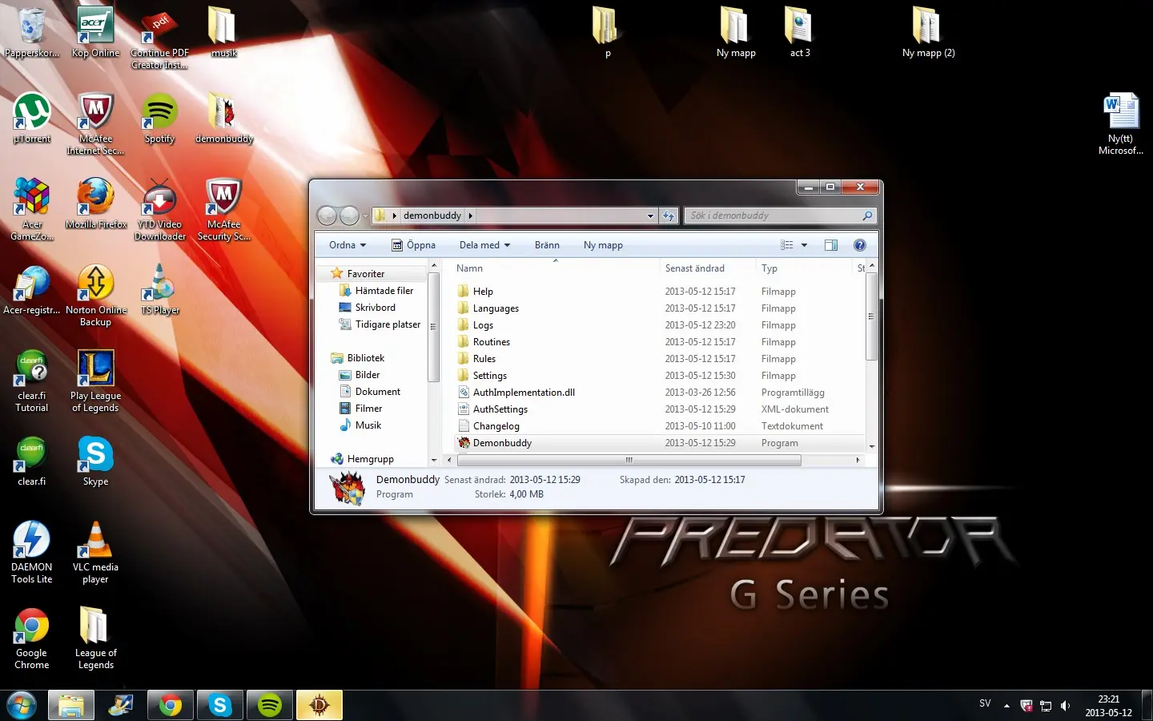Viewport: 1153px width, 721px height.
Task: Open League of Legends folder on desktop
Action: pyautogui.click(x=95, y=638)
